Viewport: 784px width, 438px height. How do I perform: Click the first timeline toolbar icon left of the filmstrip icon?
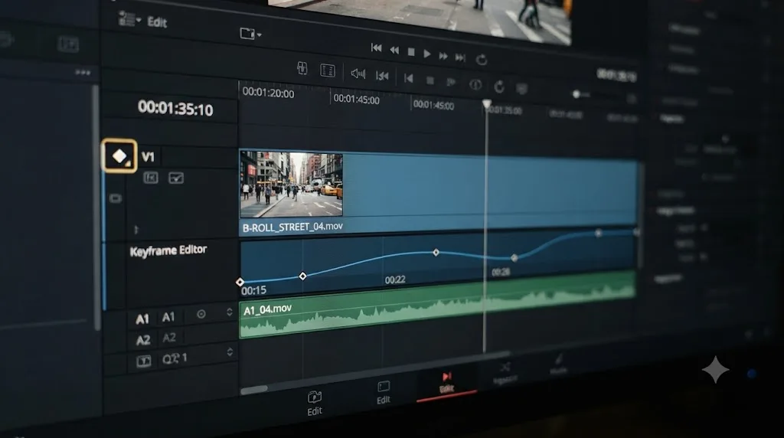click(x=302, y=68)
